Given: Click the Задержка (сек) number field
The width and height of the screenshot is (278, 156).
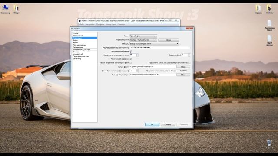Looking at the screenshot, I should 185,55.
